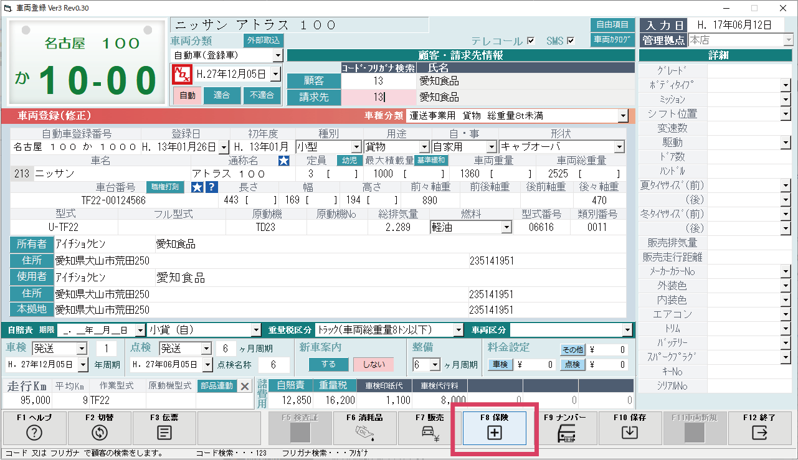Open 車検 発送 dropdown
Viewport: 798px width, 460px height.
click(82, 348)
